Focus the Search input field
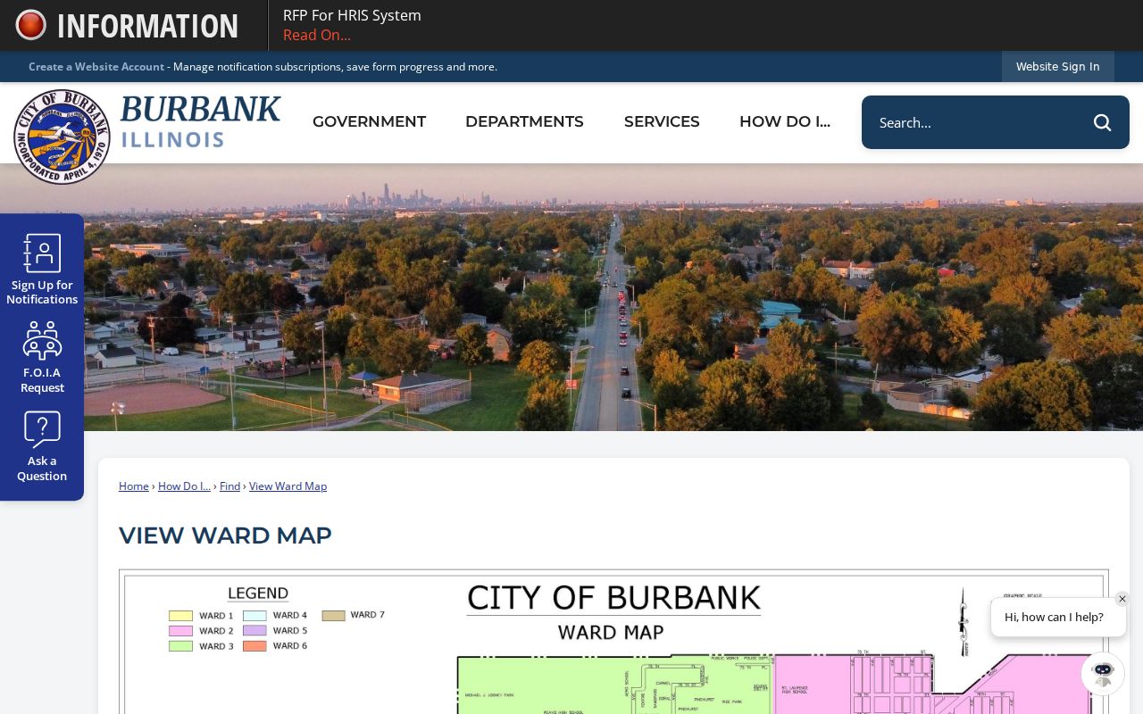This screenshot has height=714, width=1143. pos(978,122)
